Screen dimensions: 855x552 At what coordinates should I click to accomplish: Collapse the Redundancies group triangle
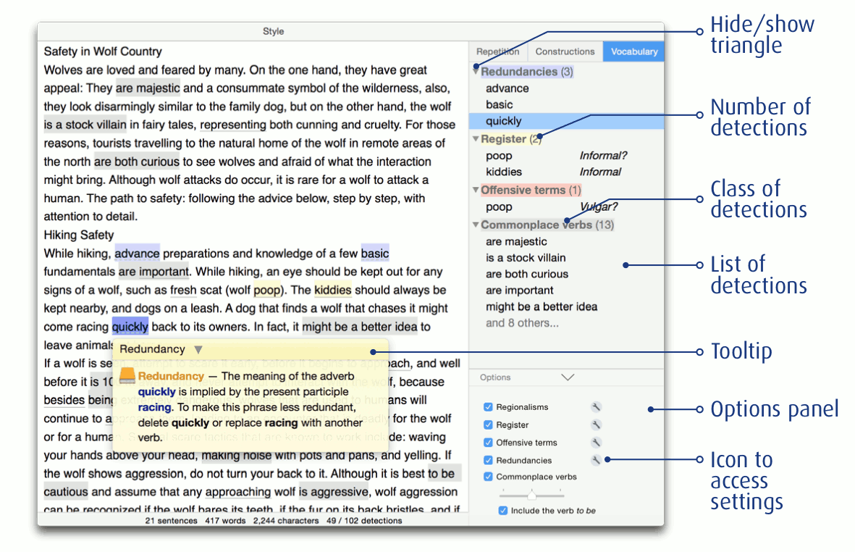(476, 72)
